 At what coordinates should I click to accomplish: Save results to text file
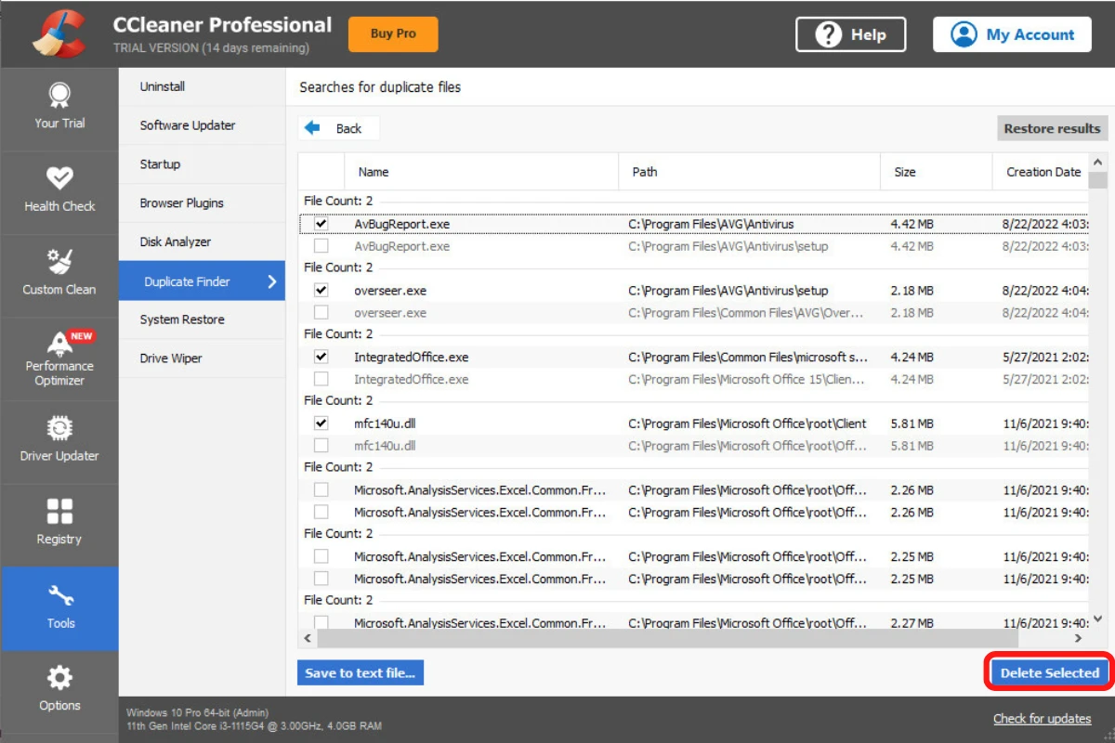(361, 672)
